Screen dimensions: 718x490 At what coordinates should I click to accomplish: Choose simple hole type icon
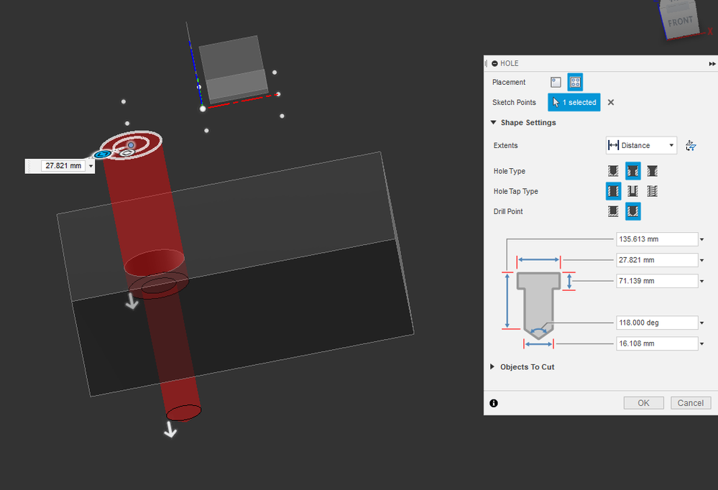[x=613, y=171]
